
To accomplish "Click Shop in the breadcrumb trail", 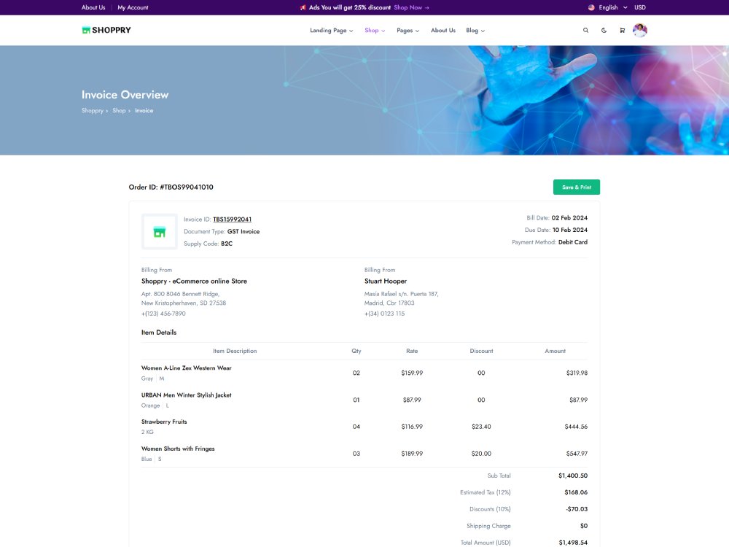I will pos(118,110).
